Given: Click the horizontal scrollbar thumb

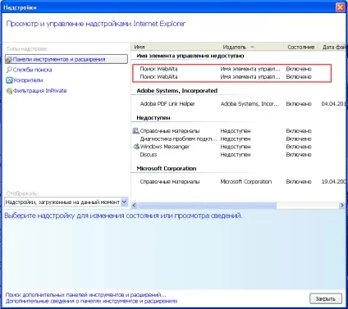Looking at the screenshot, I should pos(207,205).
